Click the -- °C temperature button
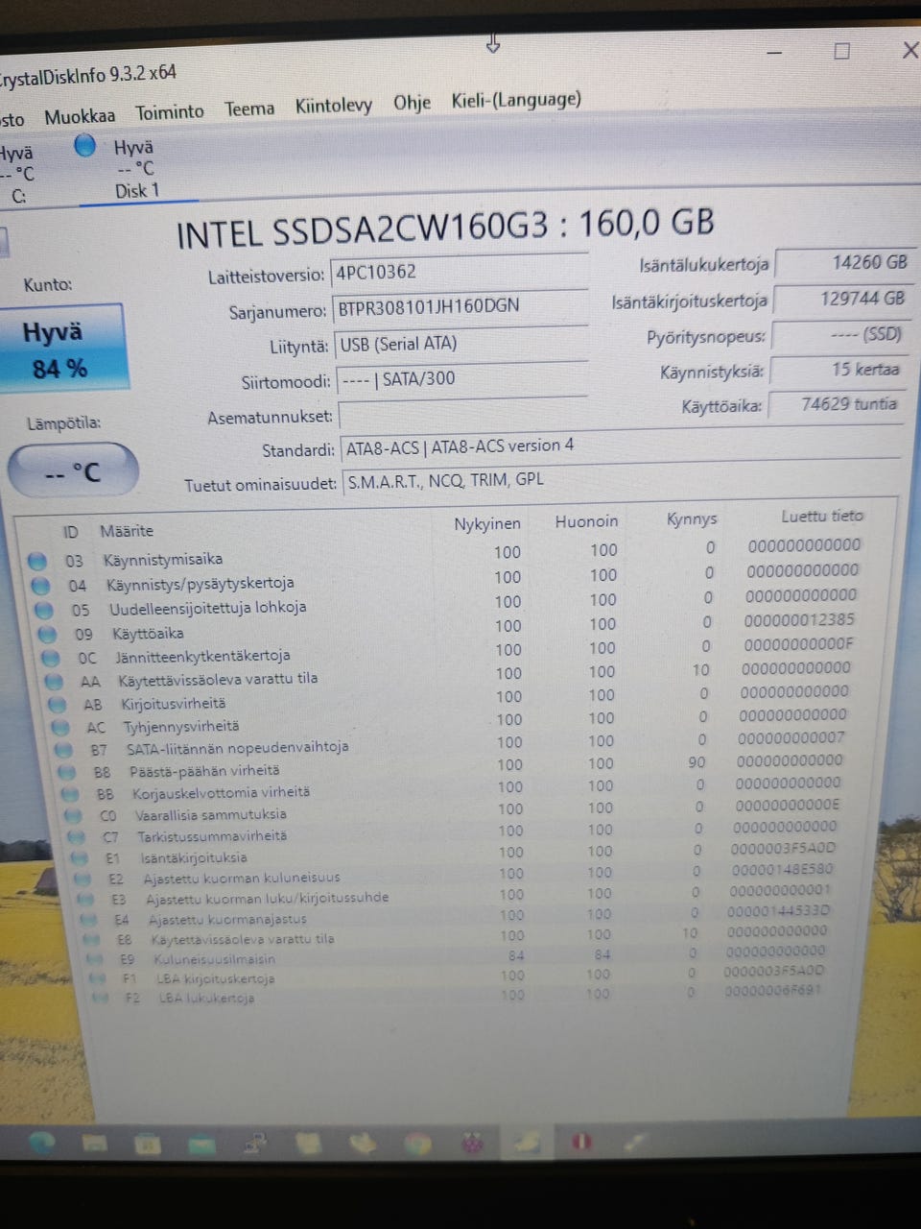The height and width of the screenshot is (1229, 921). pyautogui.click(x=73, y=471)
